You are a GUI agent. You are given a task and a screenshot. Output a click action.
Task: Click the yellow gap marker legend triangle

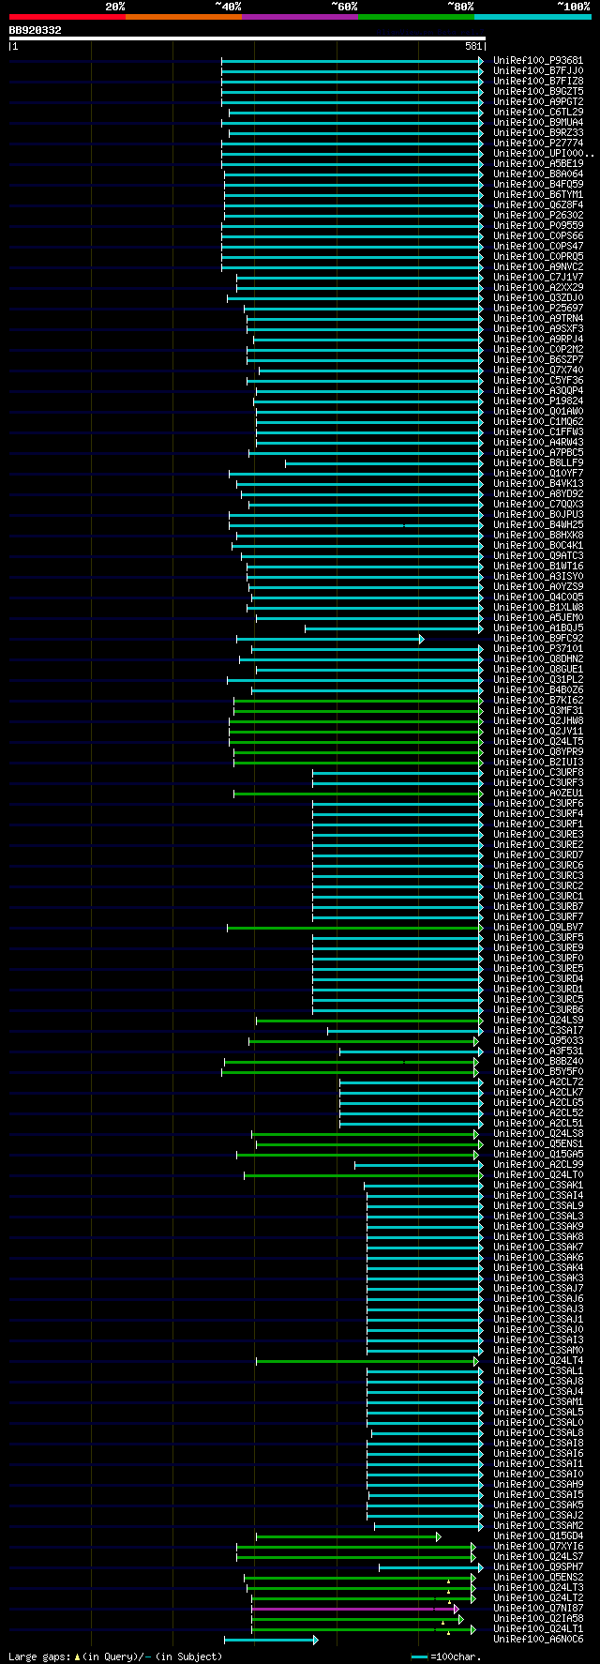coord(77,1657)
